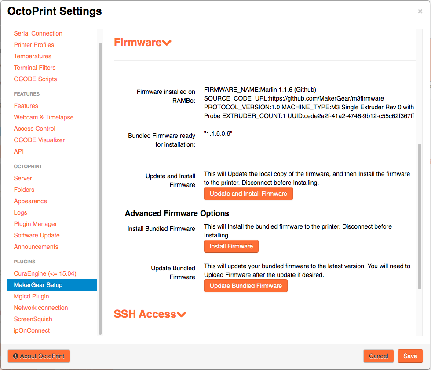Go to Webcam & Timelapse settings
This screenshot has width=431, height=370.
44,117
